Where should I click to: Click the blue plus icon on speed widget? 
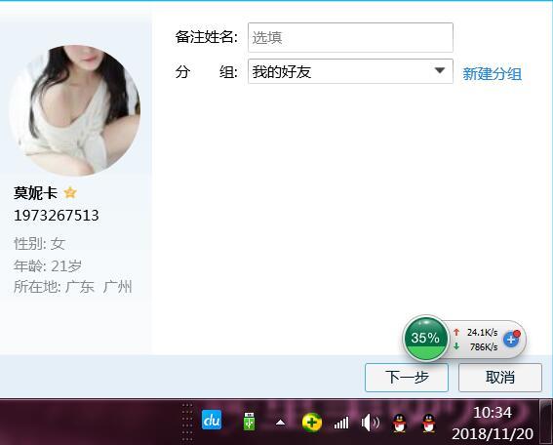point(511,340)
